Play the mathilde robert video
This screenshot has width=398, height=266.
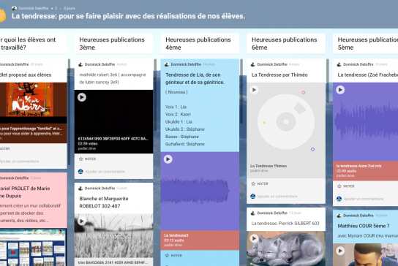click(x=82, y=97)
